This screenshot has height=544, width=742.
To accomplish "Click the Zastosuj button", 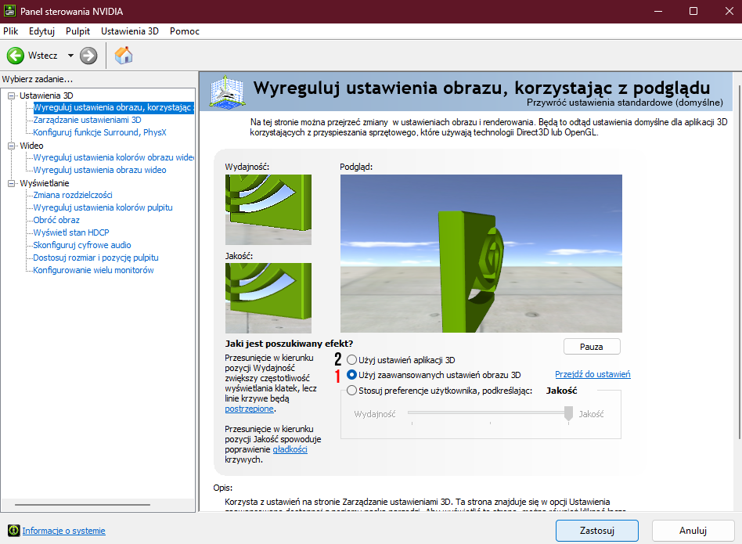I will tap(596, 530).
